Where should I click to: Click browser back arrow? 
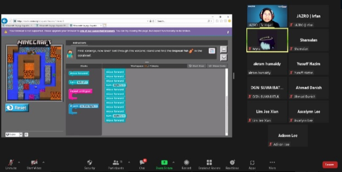(x=5, y=21)
